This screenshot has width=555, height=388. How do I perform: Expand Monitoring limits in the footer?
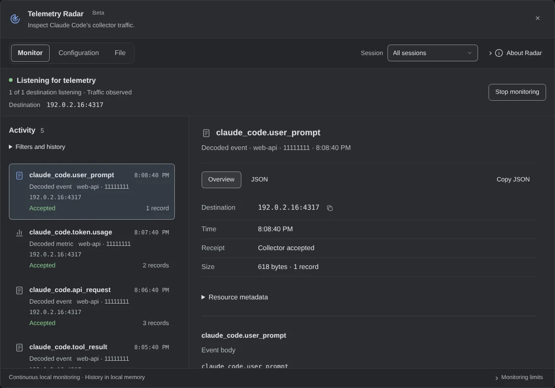click(519, 378)
